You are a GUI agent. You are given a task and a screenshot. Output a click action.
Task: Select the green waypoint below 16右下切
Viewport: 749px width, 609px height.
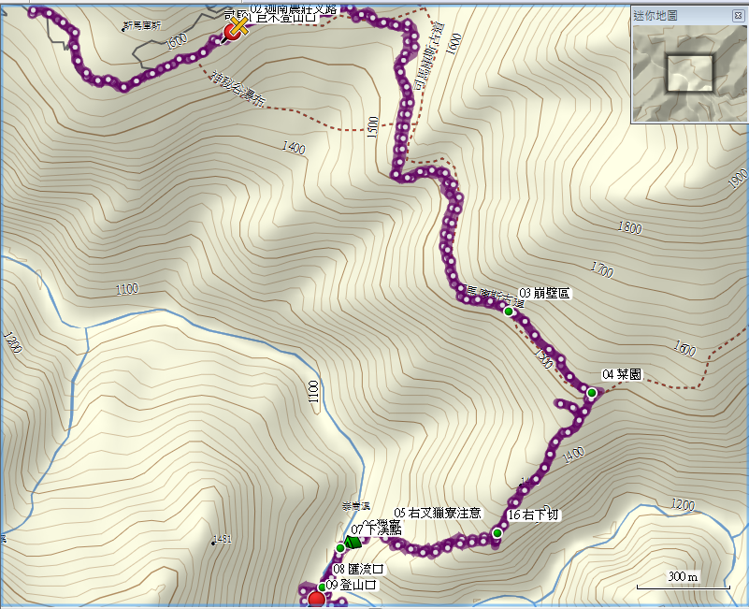497,533
